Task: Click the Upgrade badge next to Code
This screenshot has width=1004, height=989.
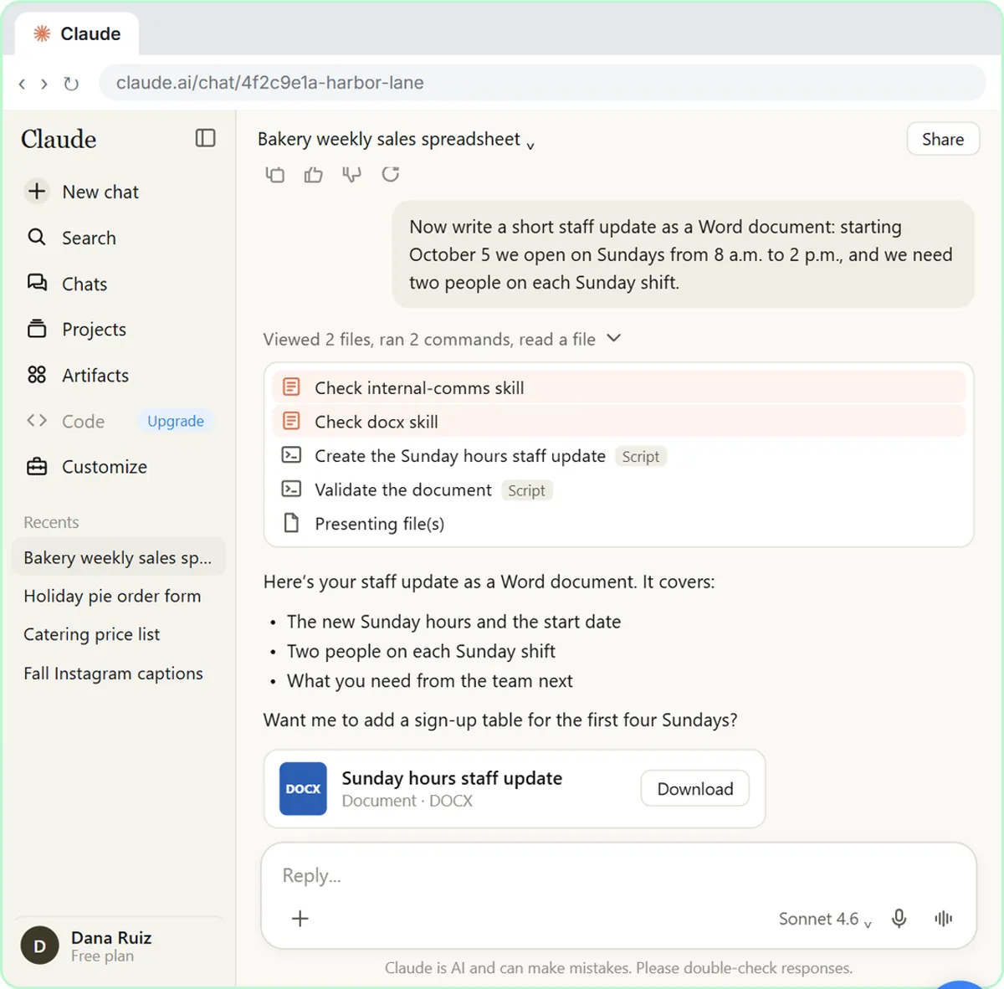Action: 176,421
